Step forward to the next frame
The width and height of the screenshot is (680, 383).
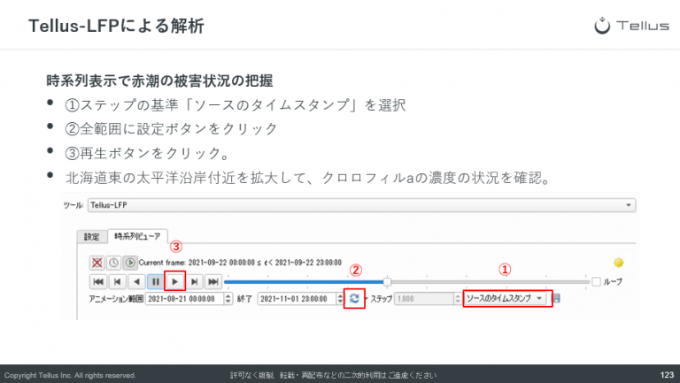coord(194,281)
